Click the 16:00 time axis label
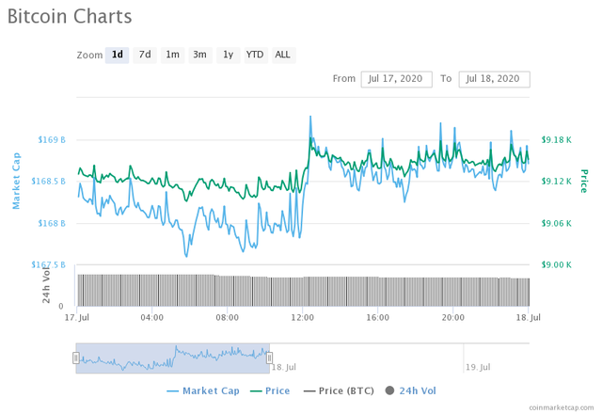 [378, 318]
